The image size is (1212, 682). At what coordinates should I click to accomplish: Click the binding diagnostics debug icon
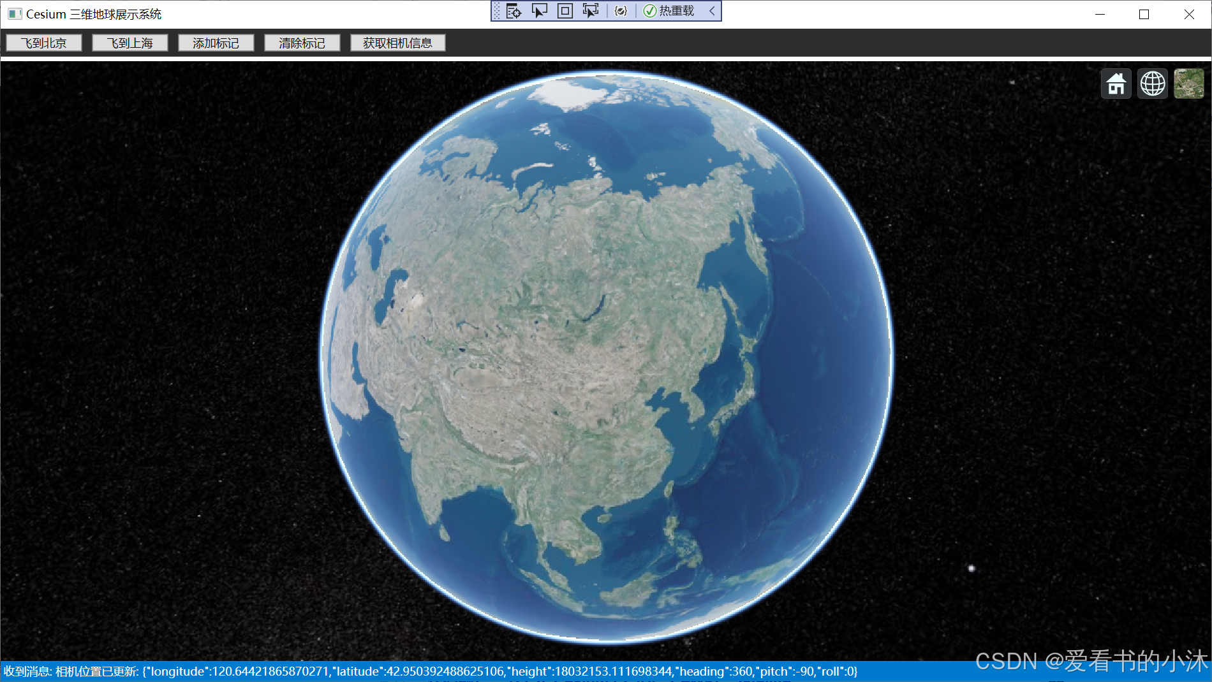point(621,11)
